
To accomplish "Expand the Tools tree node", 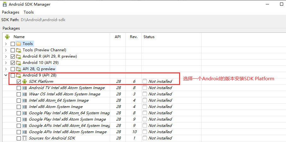I will point(6,44).
